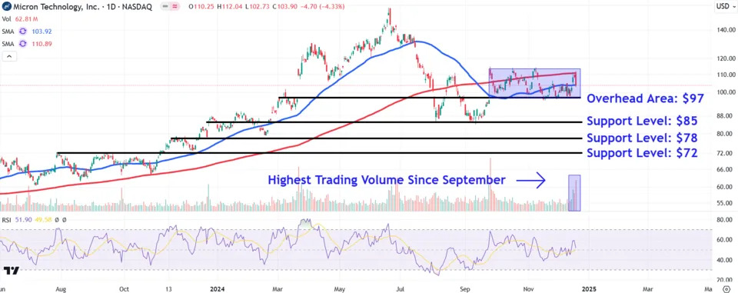This screenshot has width=738, height=293.
Task: Select the RSI indicator legend label
Action: [x=7, y=220]
